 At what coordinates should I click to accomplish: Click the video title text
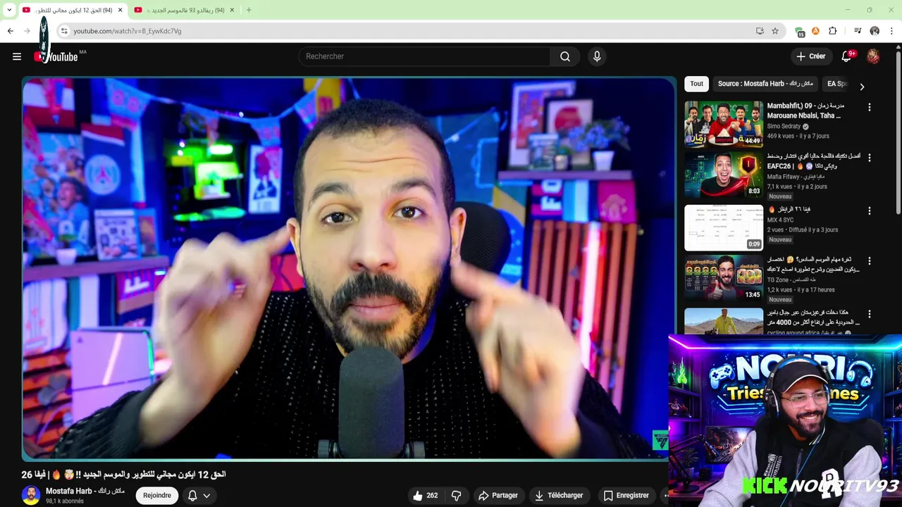pyautogui.click(x=123, y=475)
